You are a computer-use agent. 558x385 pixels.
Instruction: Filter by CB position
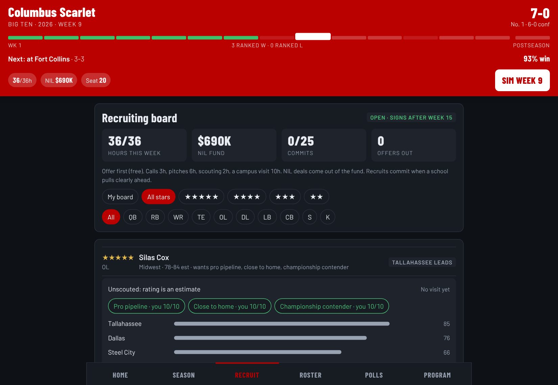pos(289,217)
